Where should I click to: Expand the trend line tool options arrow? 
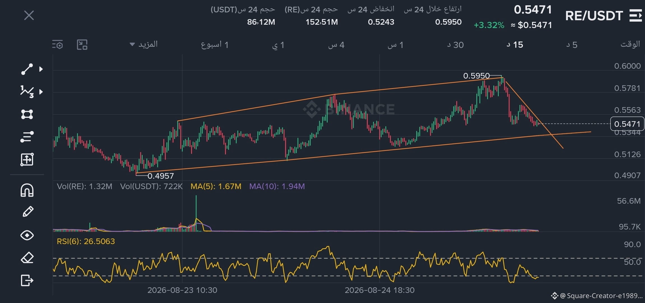(41, 69)
